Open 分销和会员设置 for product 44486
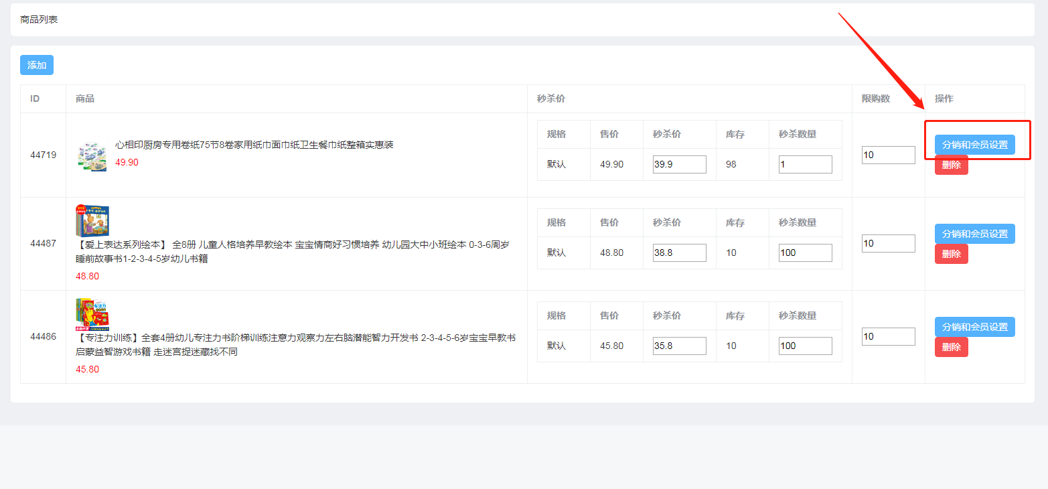Viewport: 1048px width, 489px height. (974, 327)
